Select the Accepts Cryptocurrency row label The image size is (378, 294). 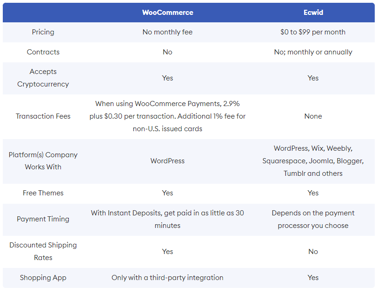[43, 78]
